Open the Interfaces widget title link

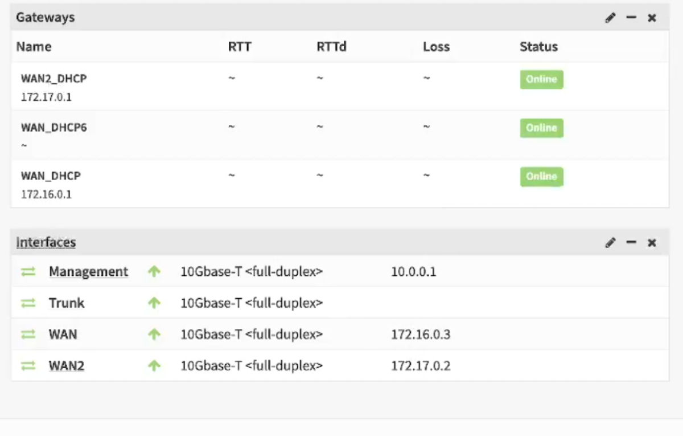46,242
